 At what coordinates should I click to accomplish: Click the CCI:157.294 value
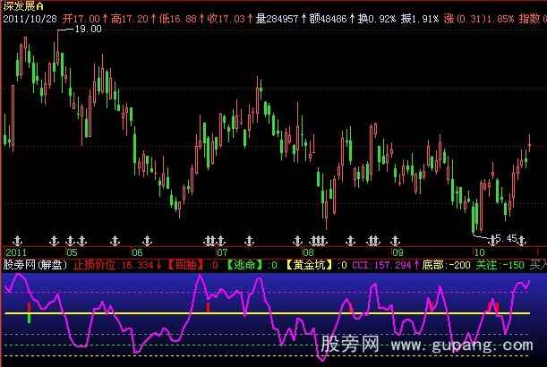point(382,265)
